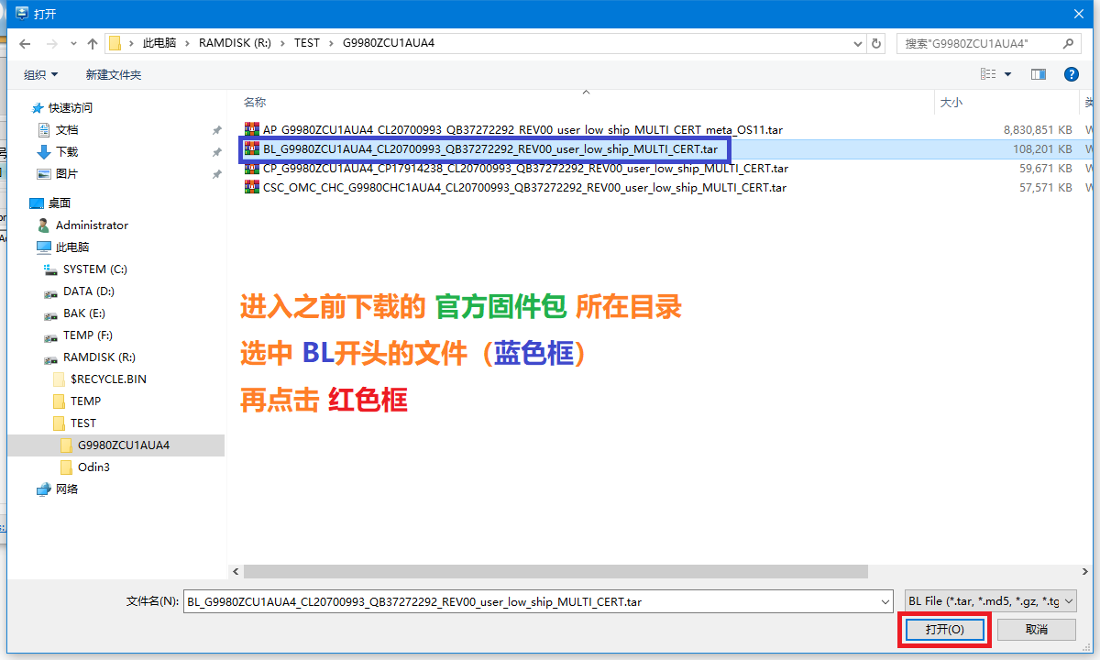Select the CSC_OMC_CHC tar file icon
This screenshot has width=1100, height=660.
click(251, 187)
